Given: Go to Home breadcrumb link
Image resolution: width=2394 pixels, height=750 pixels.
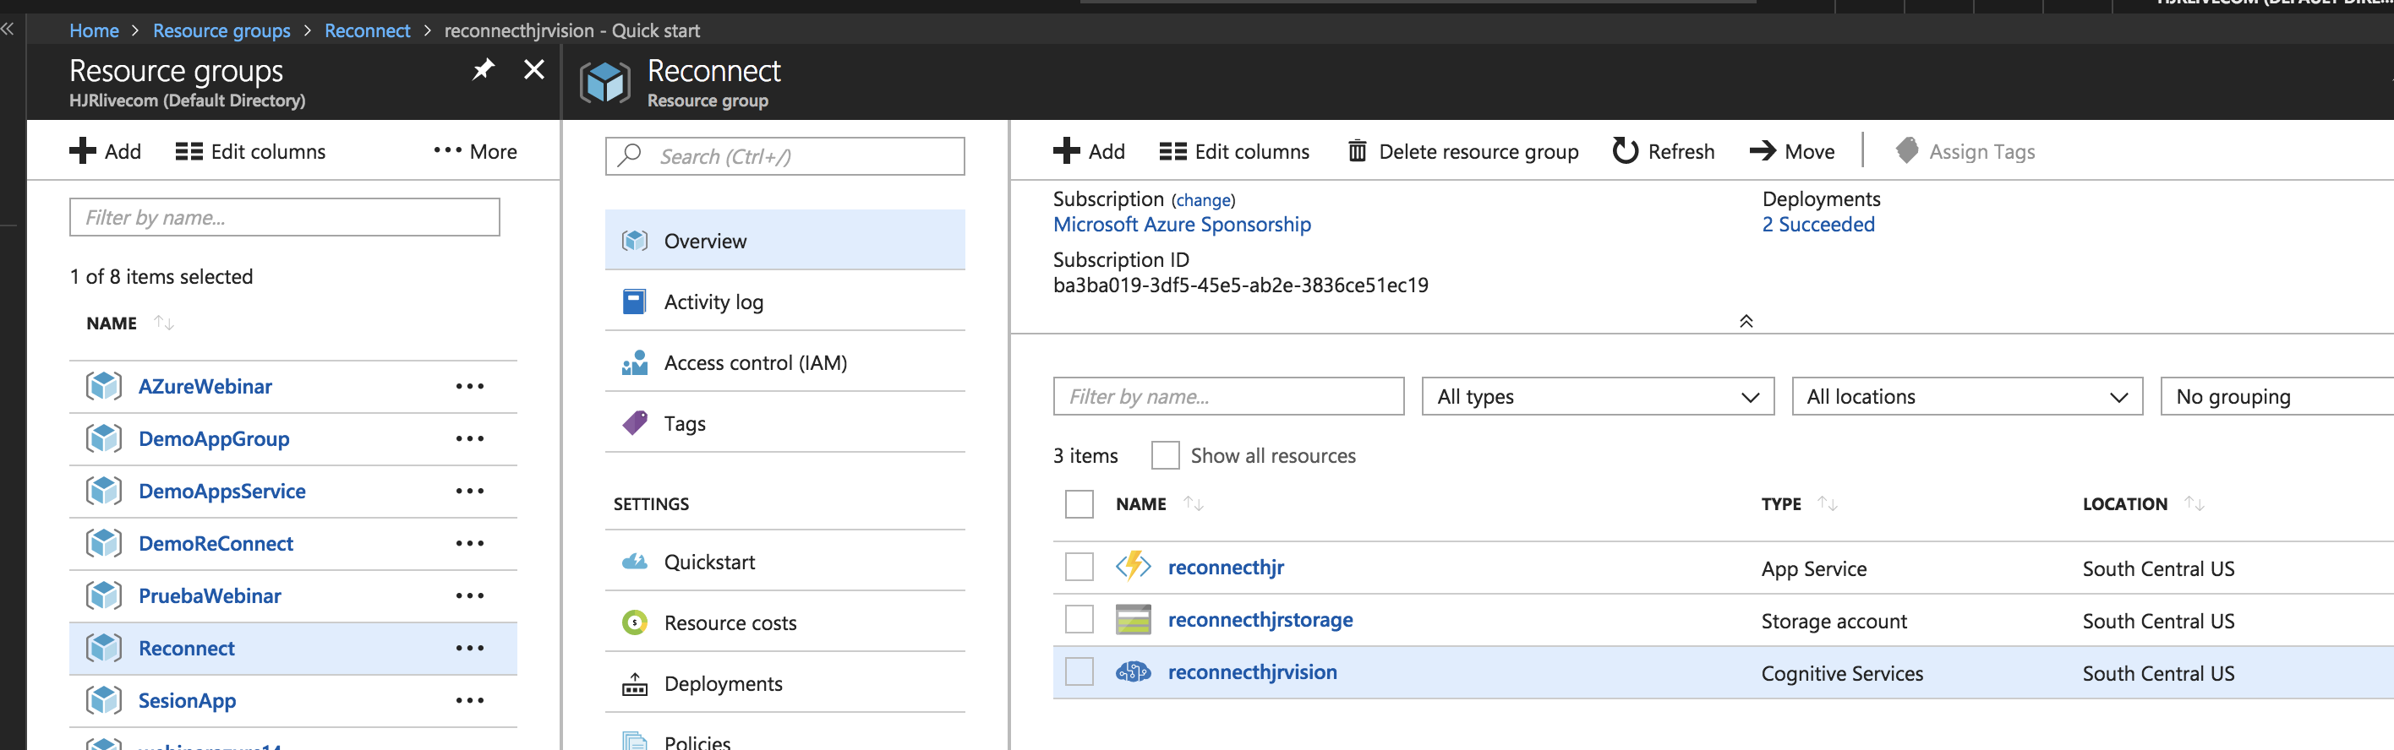Looking at the screenshot, I should pos(94,30).
